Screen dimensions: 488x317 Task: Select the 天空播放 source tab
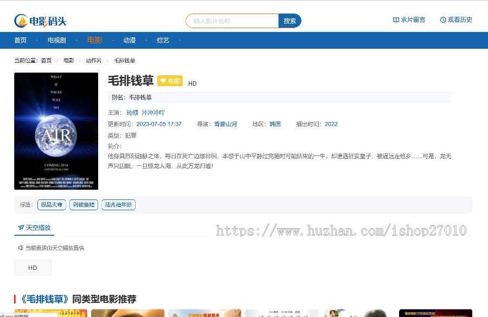(x=34, y=228)
